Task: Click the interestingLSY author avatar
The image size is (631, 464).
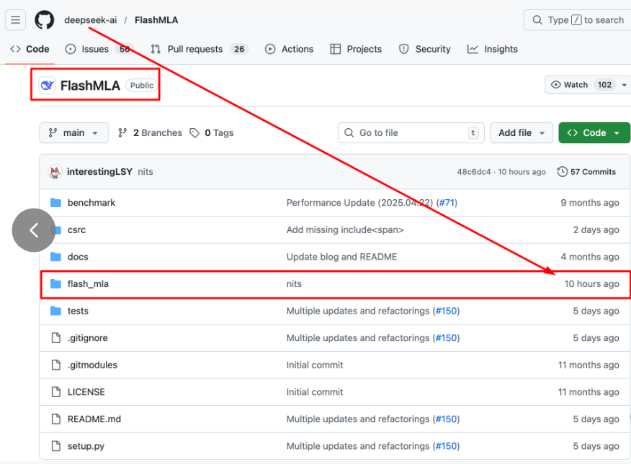Action: coord(55,172)
